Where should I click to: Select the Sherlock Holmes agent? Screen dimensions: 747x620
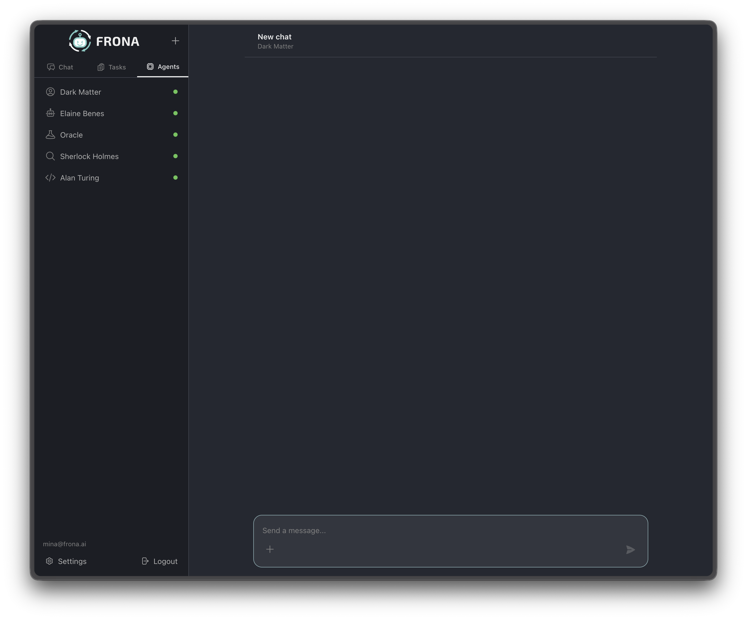89,156
